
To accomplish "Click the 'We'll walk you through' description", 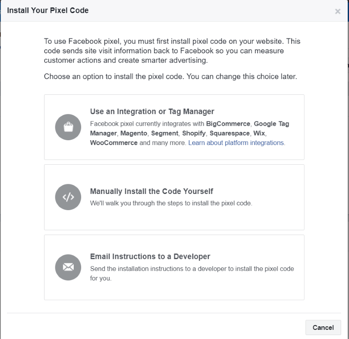I will coord(171,203).
